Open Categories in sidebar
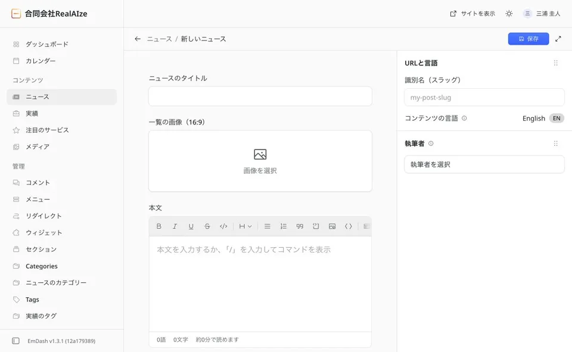The height and width of the screenshot is (352, 572). click(61, 266)
